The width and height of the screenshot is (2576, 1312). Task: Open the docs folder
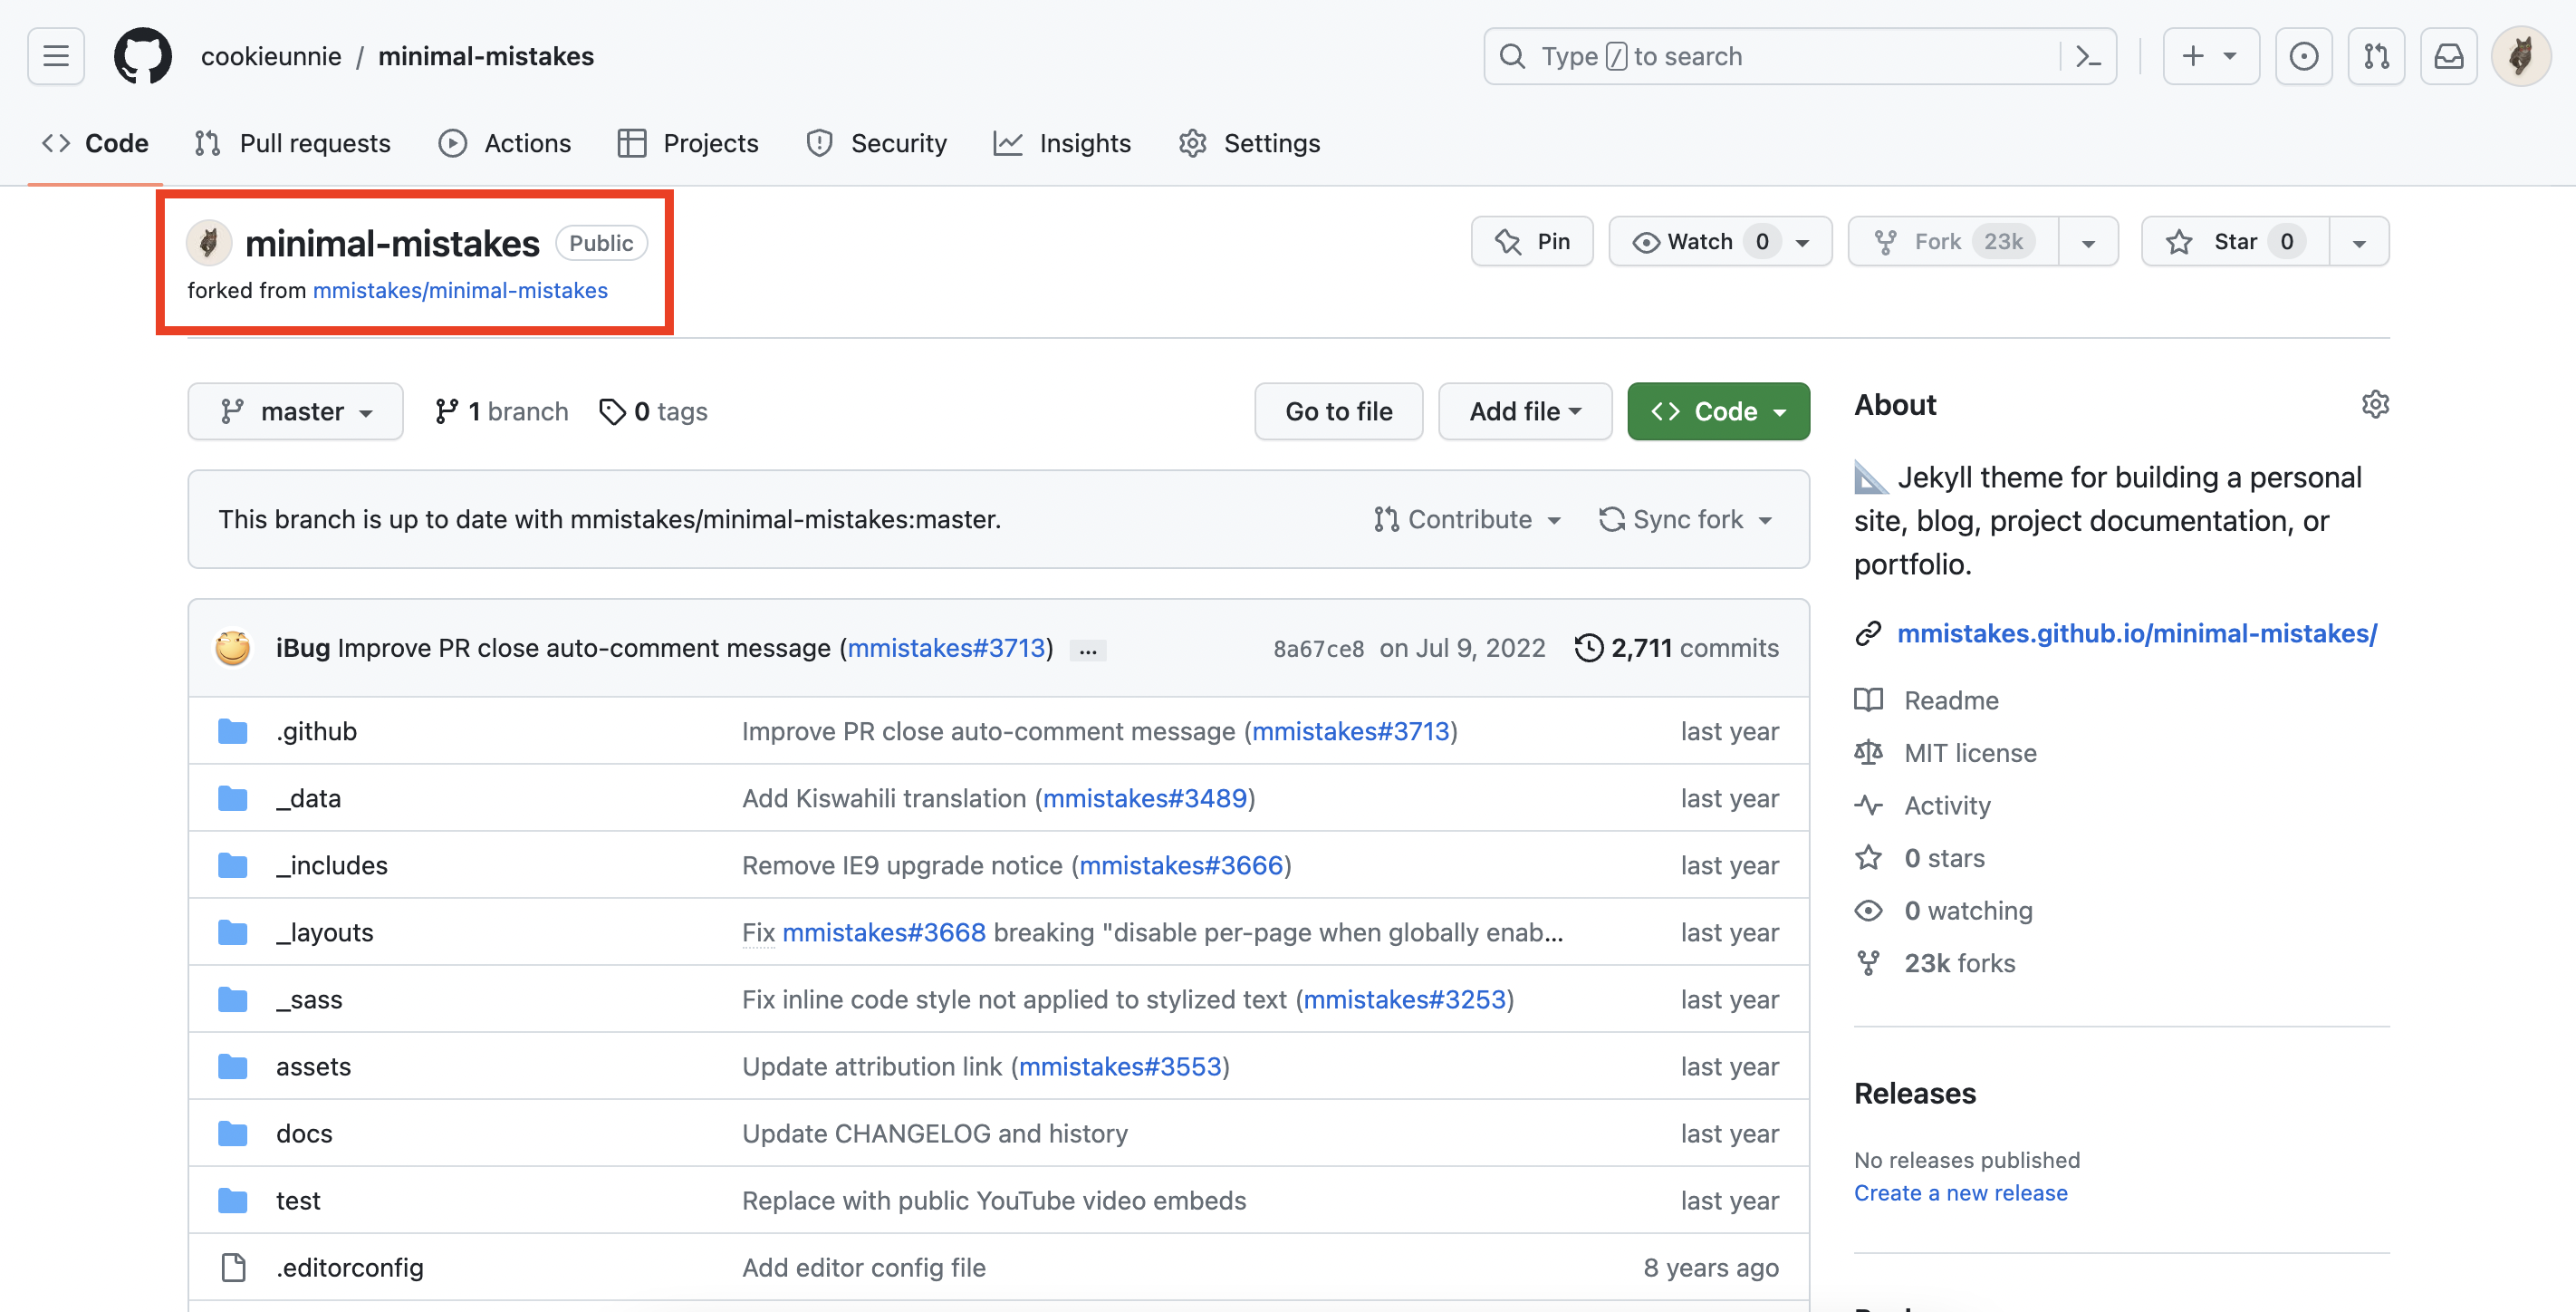click(x=304, y=1133)
